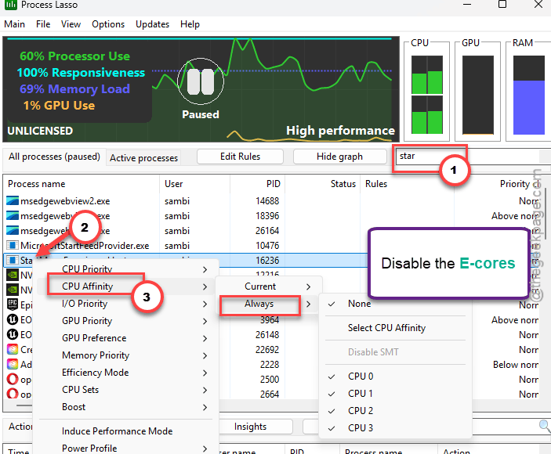Uncheck CPU 0 in affinity list
Screen dimensions: 551x454
pos(361,377)
